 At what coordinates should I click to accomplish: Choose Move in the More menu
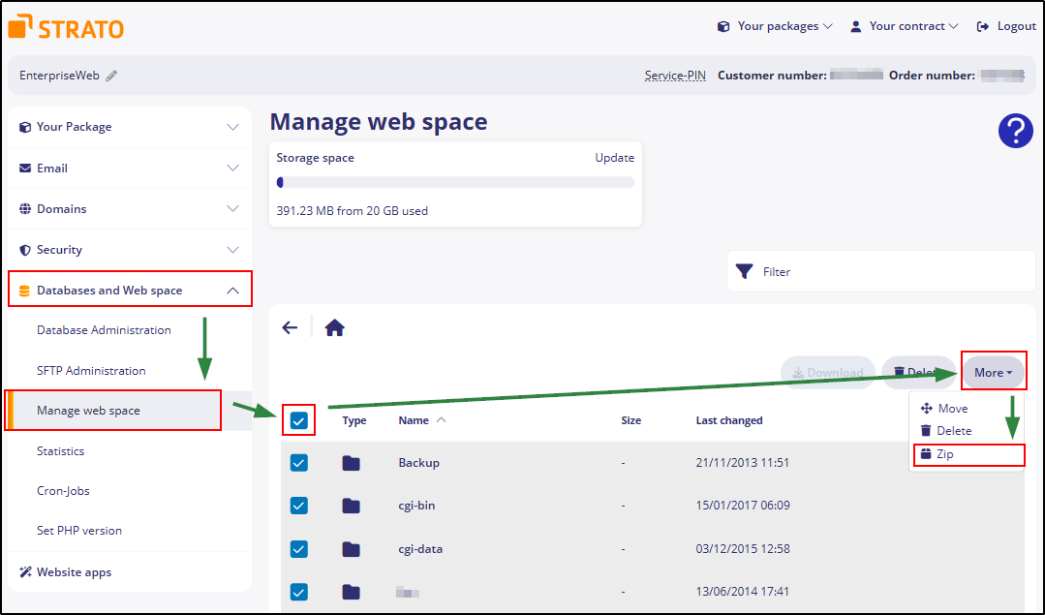pyautogui.click(x=952, y=409)
